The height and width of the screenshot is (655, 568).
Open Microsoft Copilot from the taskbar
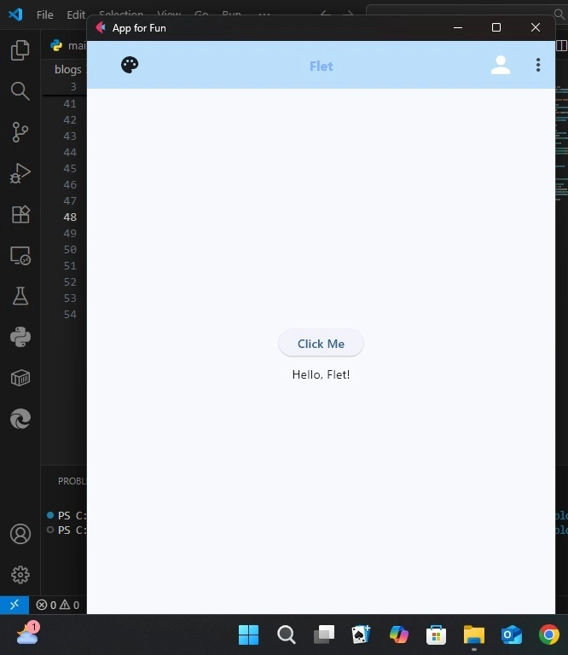pyautogui.click(x=399, y=635)
